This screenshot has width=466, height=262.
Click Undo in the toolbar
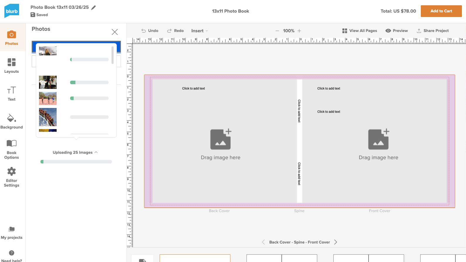pyautogui.click(x=150, y=31)
